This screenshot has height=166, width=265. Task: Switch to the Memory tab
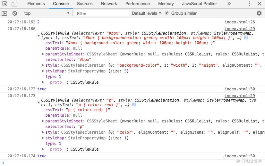pyautogui.click(x=166, y=4)
